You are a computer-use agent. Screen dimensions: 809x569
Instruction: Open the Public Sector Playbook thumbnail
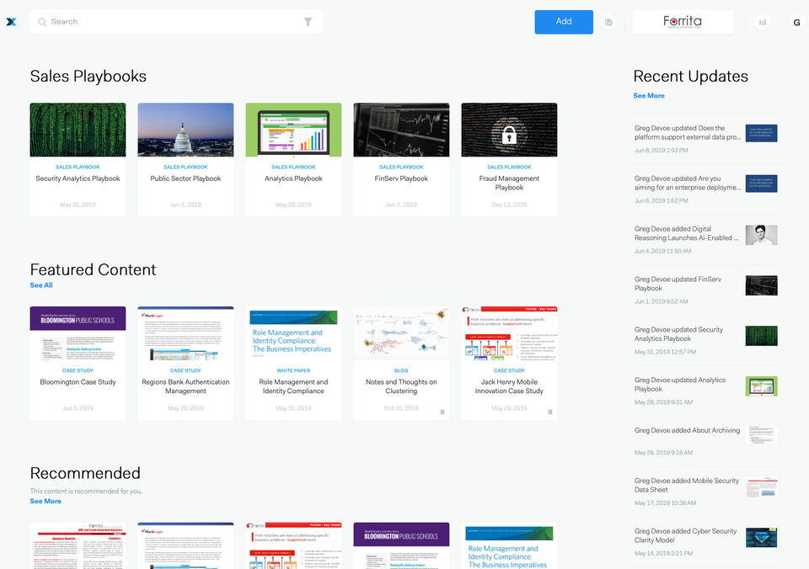(185, 130)
